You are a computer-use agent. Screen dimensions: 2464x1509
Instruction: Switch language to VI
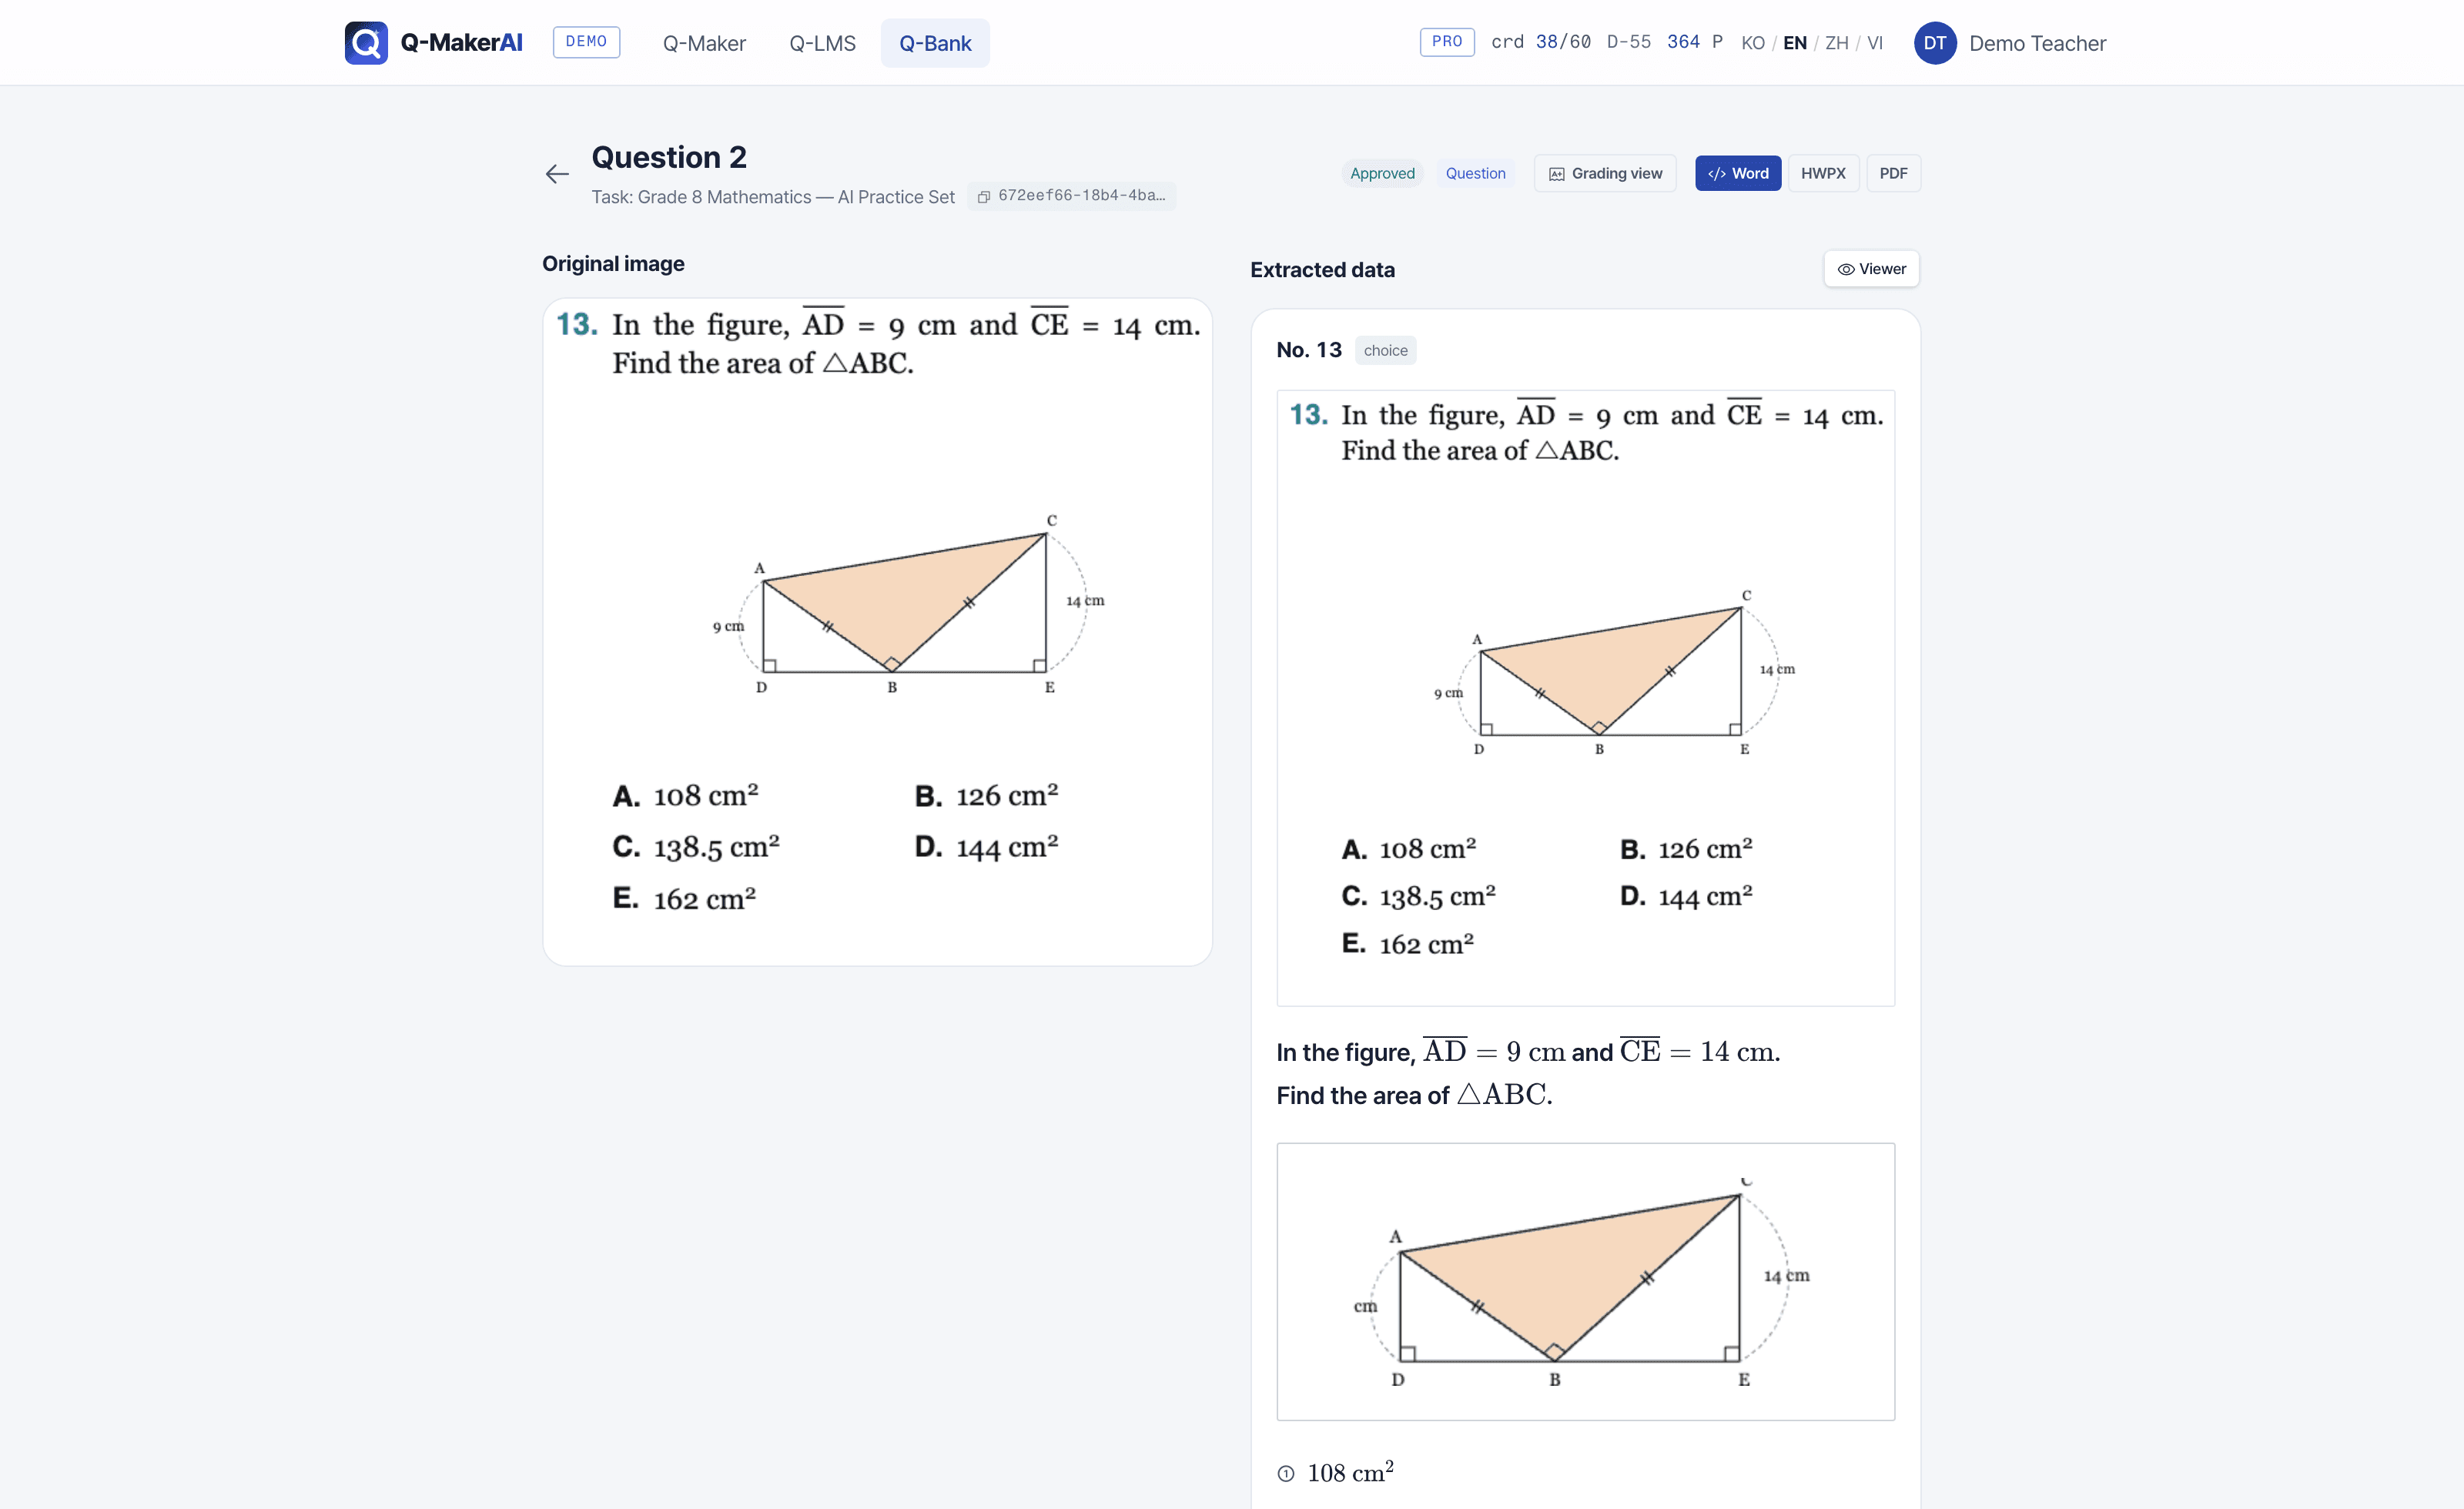(1875, 43)
